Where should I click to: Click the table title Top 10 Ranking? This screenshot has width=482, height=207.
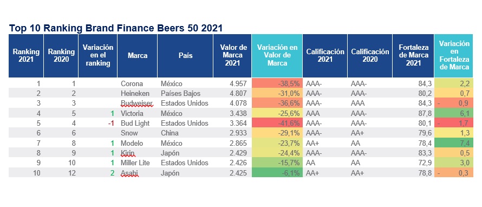coord(115,28)
